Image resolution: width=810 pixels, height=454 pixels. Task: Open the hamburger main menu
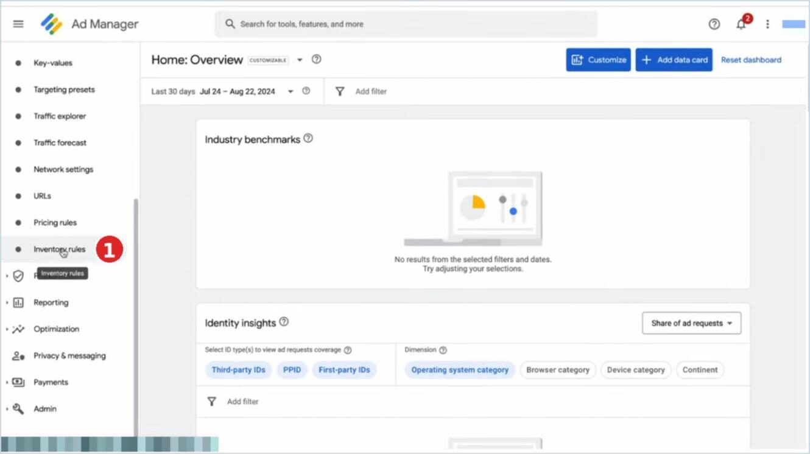[x=18, y=24]
